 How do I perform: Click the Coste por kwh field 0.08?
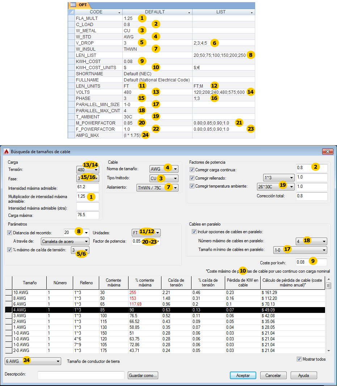click(x=311, y=262)
